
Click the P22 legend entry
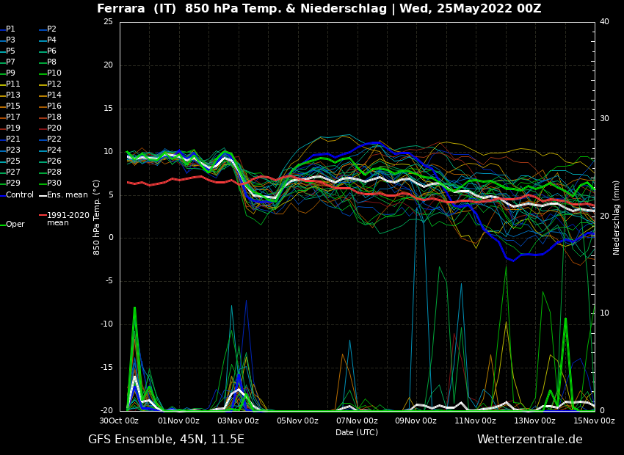pos(54,139)
